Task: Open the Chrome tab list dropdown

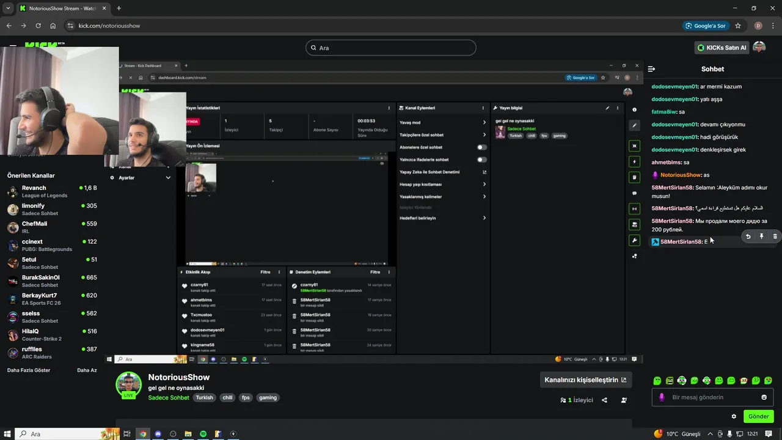Action: (7, 8)
